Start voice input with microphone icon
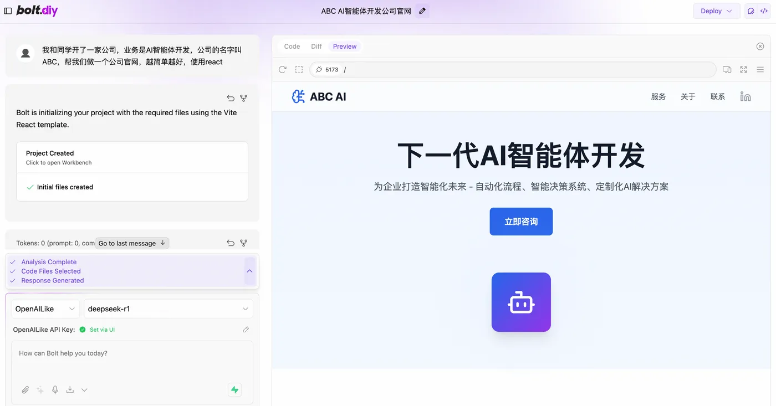 [x=55, y=390]
